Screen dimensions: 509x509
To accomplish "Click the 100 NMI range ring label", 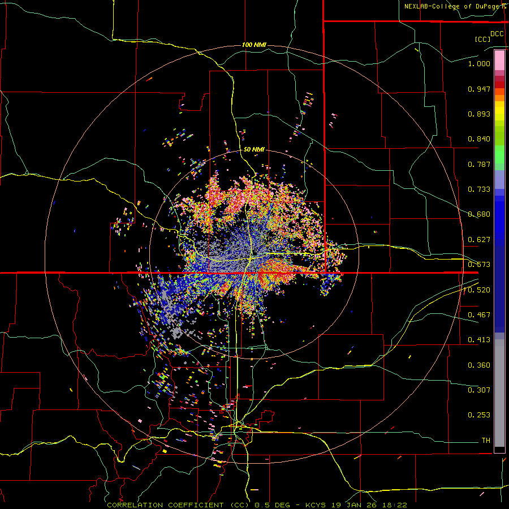I will (254, 45).
